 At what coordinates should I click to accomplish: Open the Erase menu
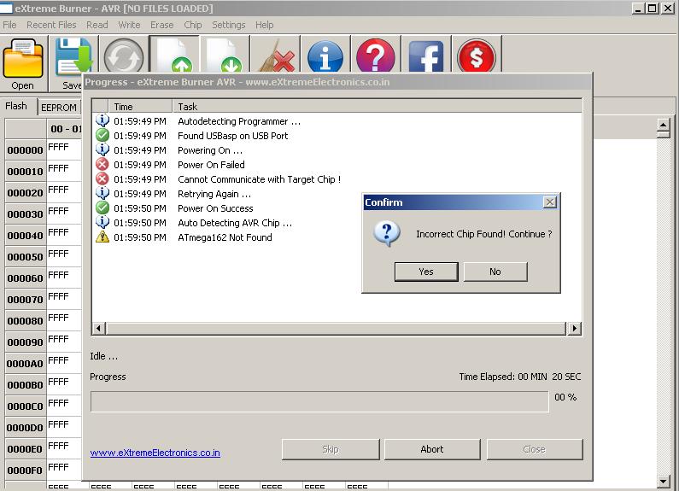pos(162,25)
